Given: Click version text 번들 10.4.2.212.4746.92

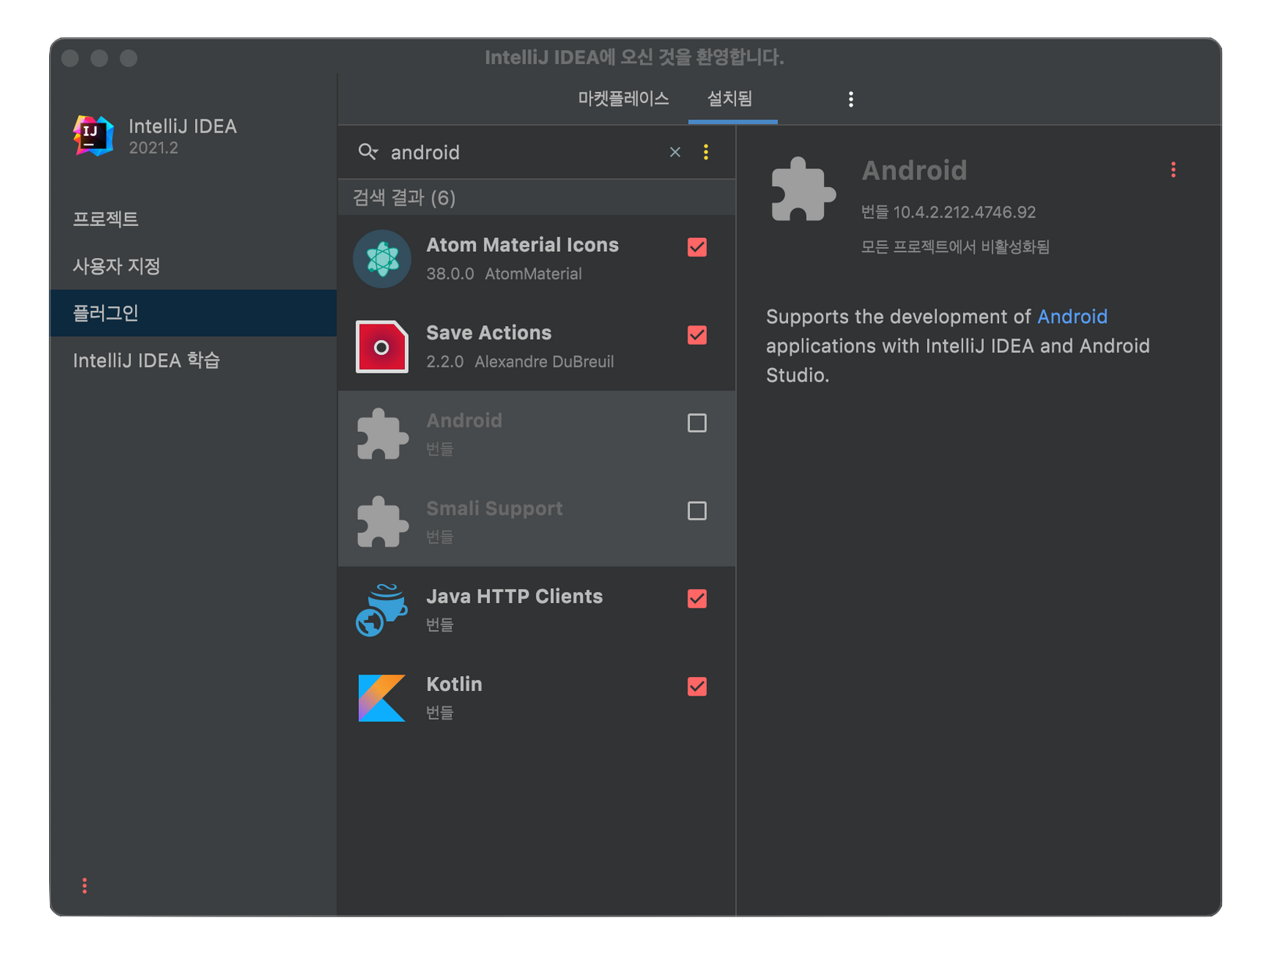Looking at the screenshot, I should [x=948, y=212].
